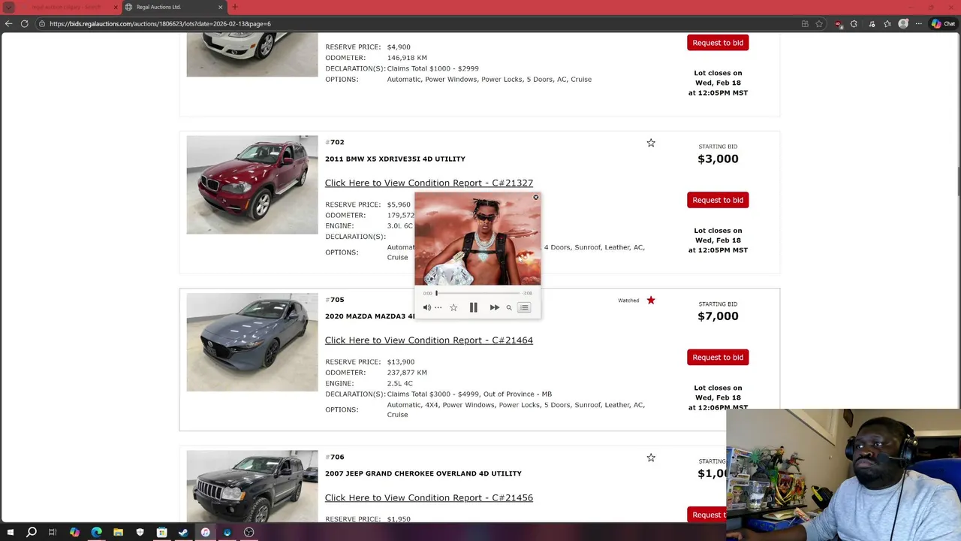Viewport: 961px width, 541px height.
Task: Close the music mini player
Action: click(535, 198)
